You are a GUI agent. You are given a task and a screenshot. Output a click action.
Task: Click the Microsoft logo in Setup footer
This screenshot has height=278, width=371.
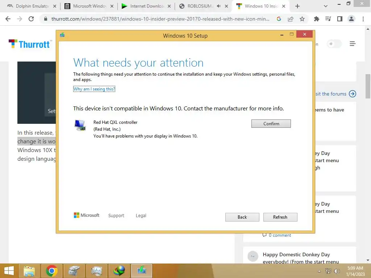point(87,215)
